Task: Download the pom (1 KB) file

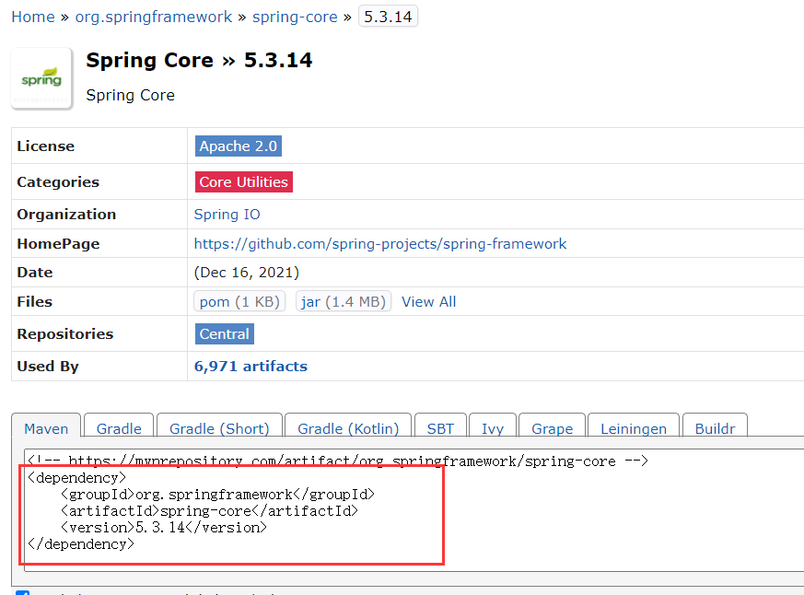Action: pyautogui.click(x=239, y=301)
